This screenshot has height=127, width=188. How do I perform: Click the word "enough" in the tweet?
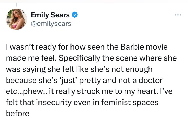[x=138, y=70]
